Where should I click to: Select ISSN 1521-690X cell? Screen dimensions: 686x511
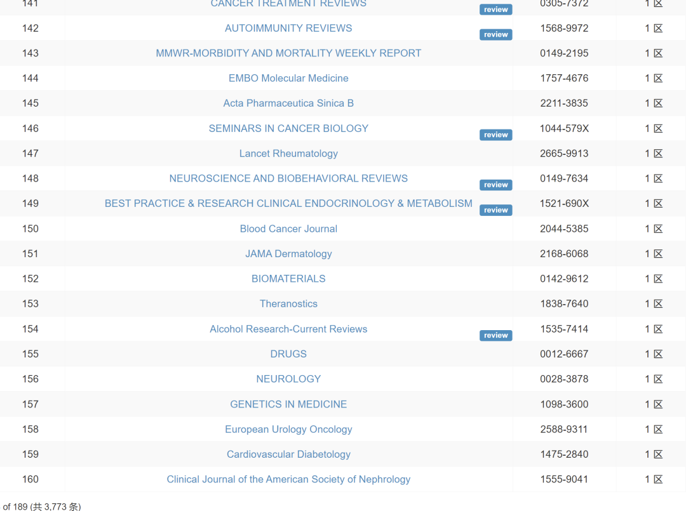coord(564,203)
